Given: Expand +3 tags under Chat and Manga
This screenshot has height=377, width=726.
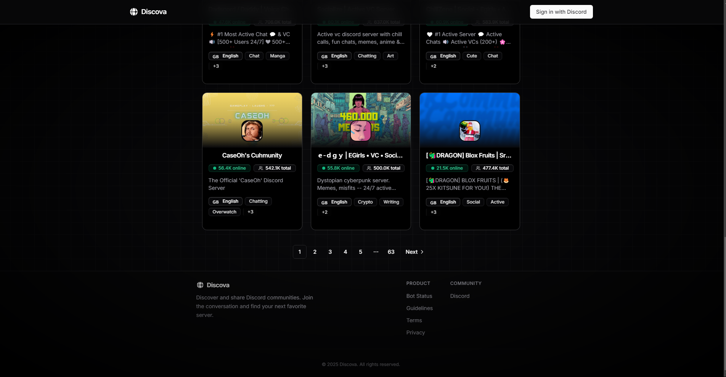Looking at the screenshot, I should point(216,66).
